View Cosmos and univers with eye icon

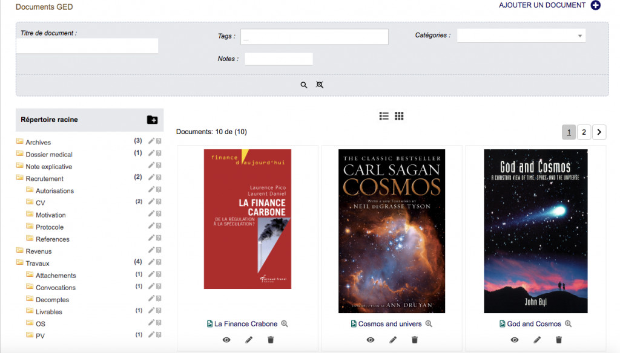point(371,340)
